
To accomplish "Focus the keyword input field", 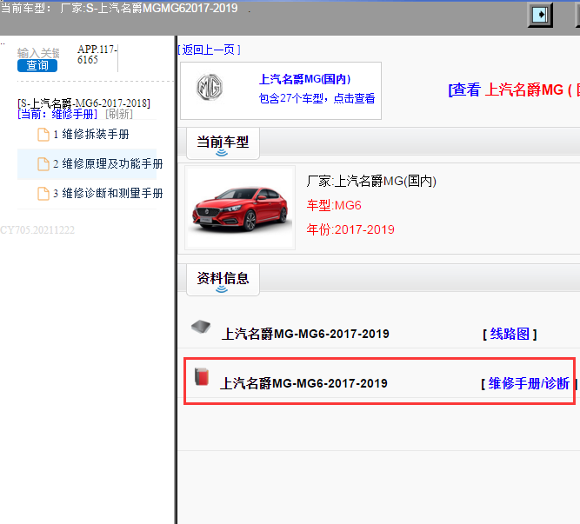I will point(38,53).
